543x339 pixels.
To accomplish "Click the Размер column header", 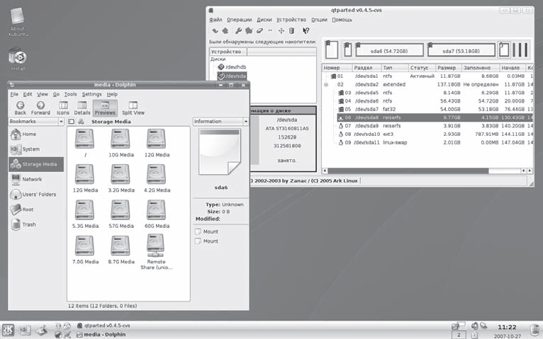I will 448,68.
